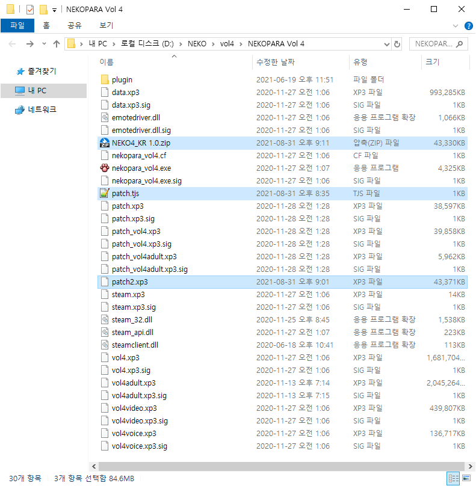
Task: Select the patch.tjs notepad icon
Action: [x=105, y=193]
